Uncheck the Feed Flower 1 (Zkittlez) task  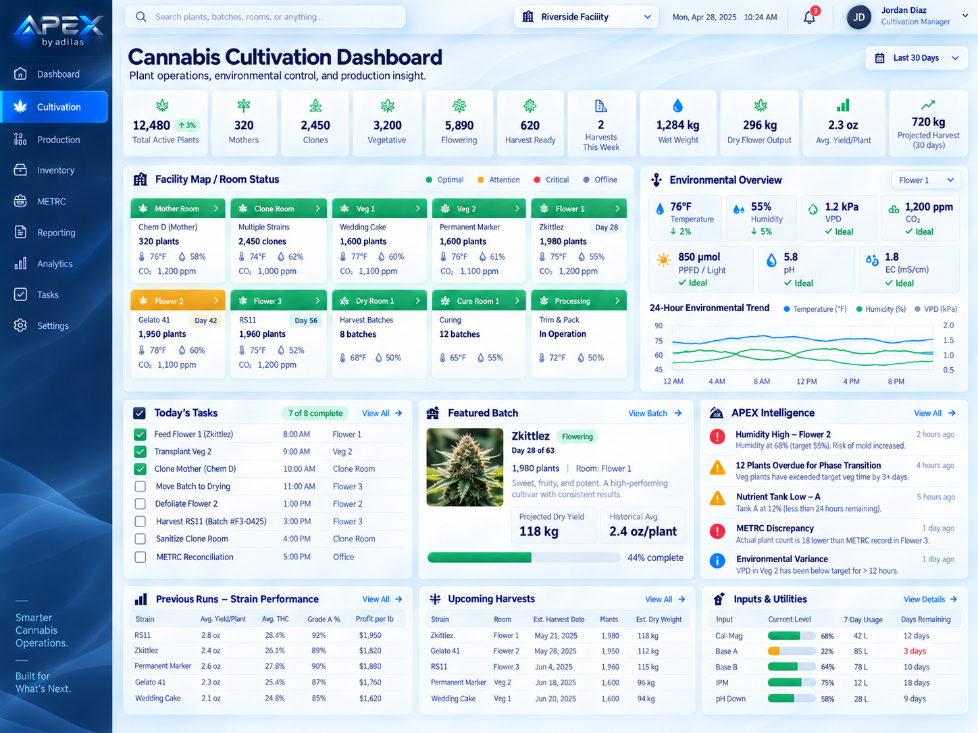pyautogui.click(x=140, y=434)
